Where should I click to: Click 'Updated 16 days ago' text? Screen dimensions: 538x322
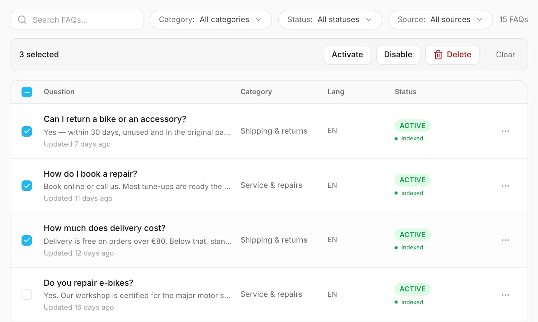(79, 308)
